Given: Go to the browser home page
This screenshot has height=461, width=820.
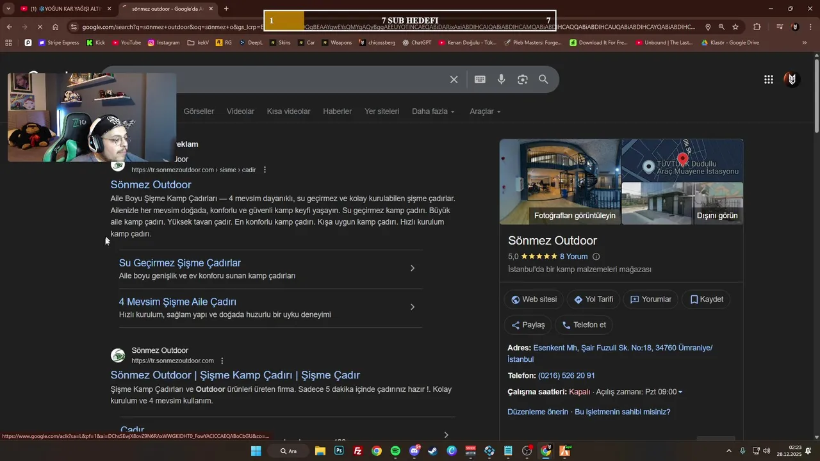Looking at the screenshot, I should point(56,27).
